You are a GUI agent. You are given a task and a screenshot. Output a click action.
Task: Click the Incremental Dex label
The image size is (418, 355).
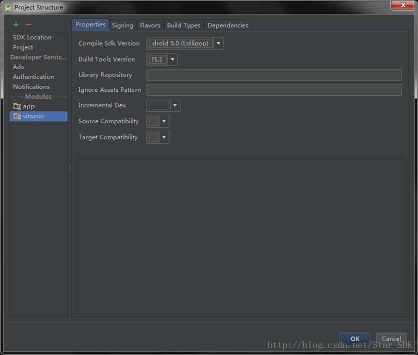[x=102, y=105]
